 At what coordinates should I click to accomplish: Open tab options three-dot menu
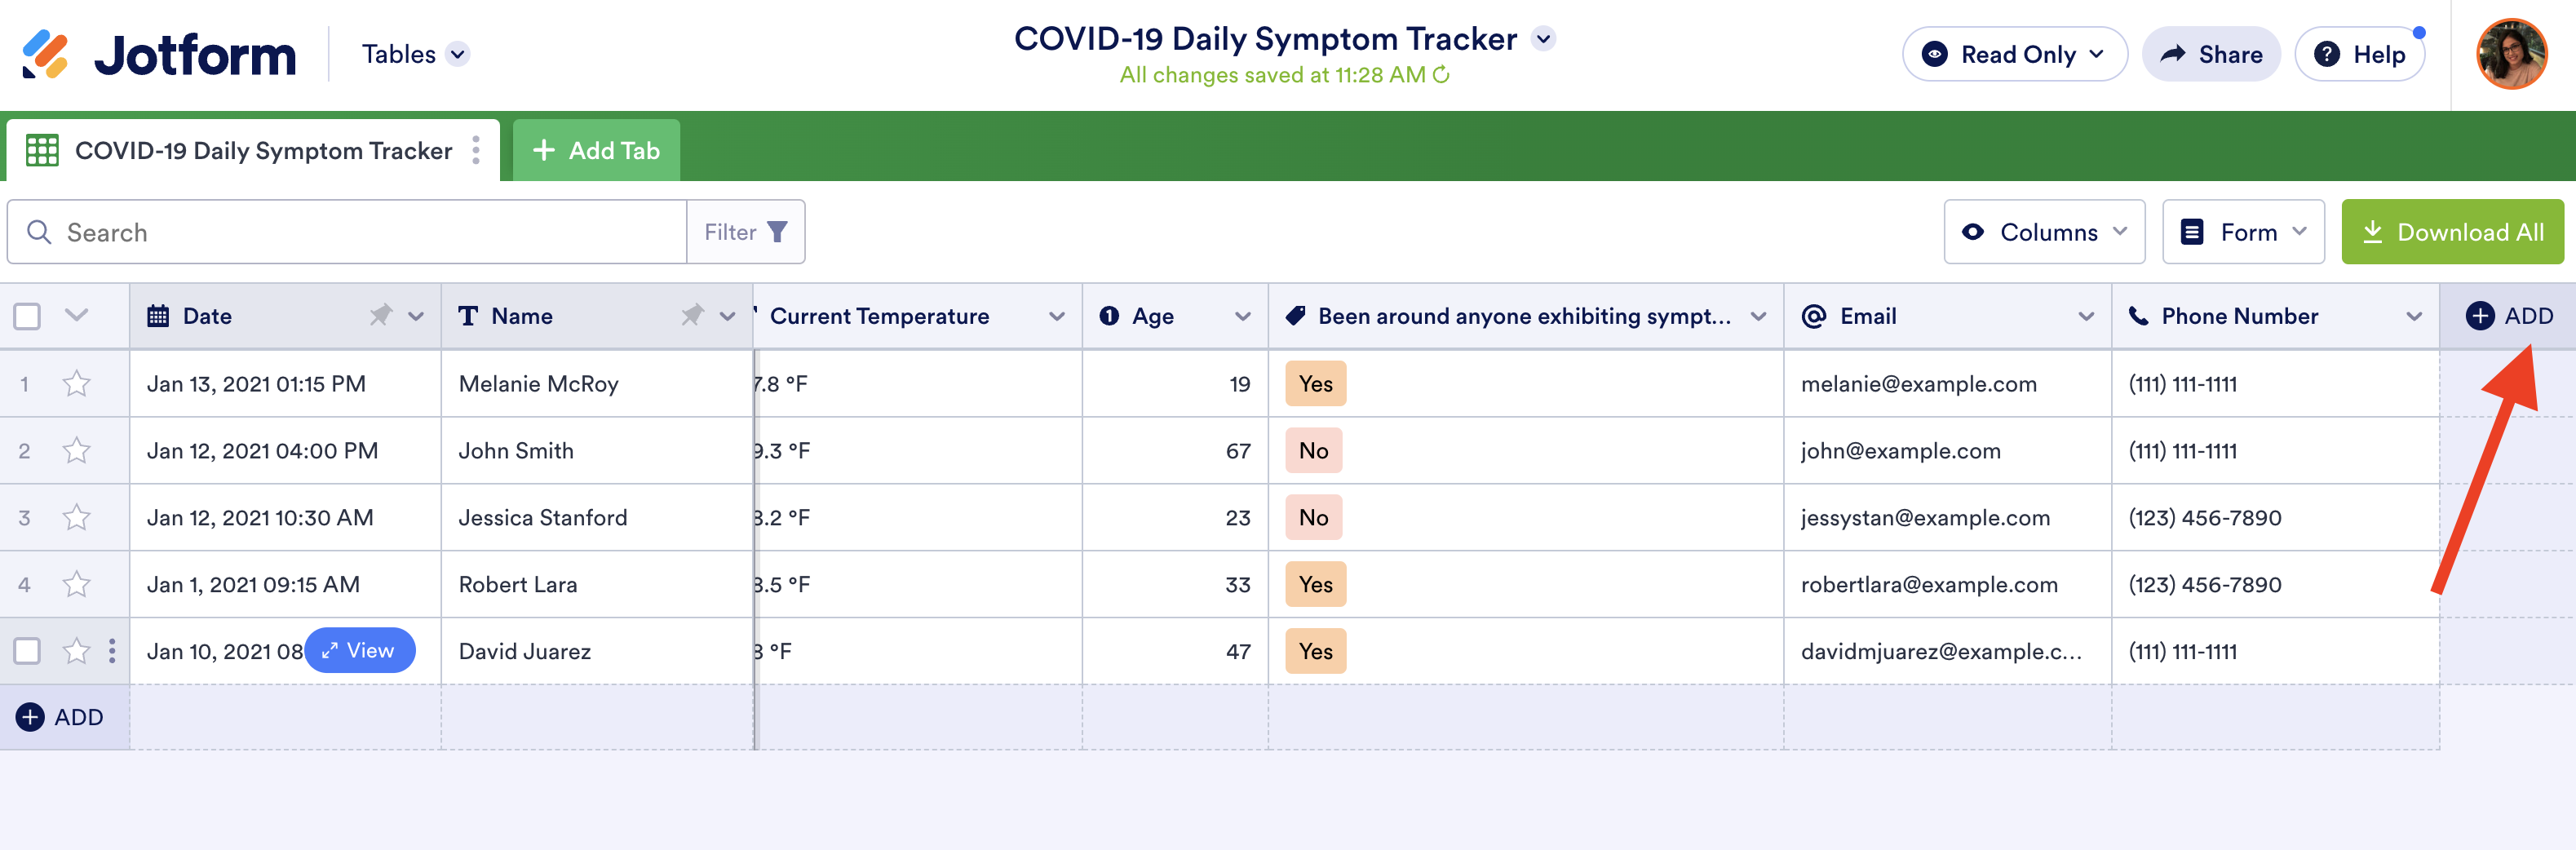coord(476,151)
